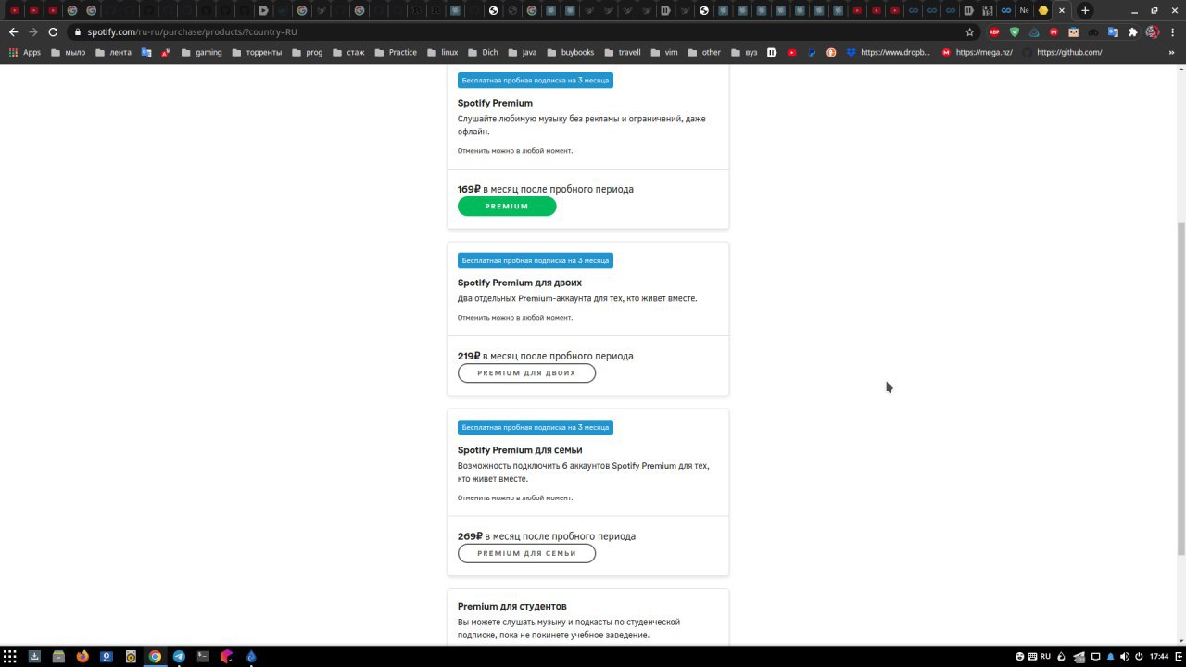The image size is (1186, 667).
Task: Open the Google Translate extension
Action: click(x=1113, y=31)
